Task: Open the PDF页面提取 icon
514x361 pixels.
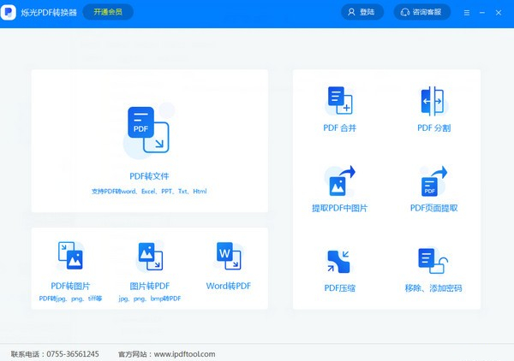Action: (x=433, y=180)
